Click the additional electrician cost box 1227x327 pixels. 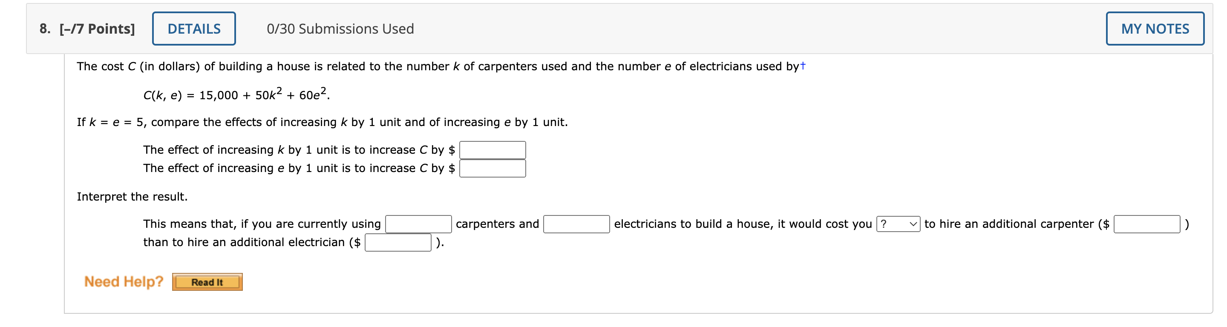coord(399,242)
